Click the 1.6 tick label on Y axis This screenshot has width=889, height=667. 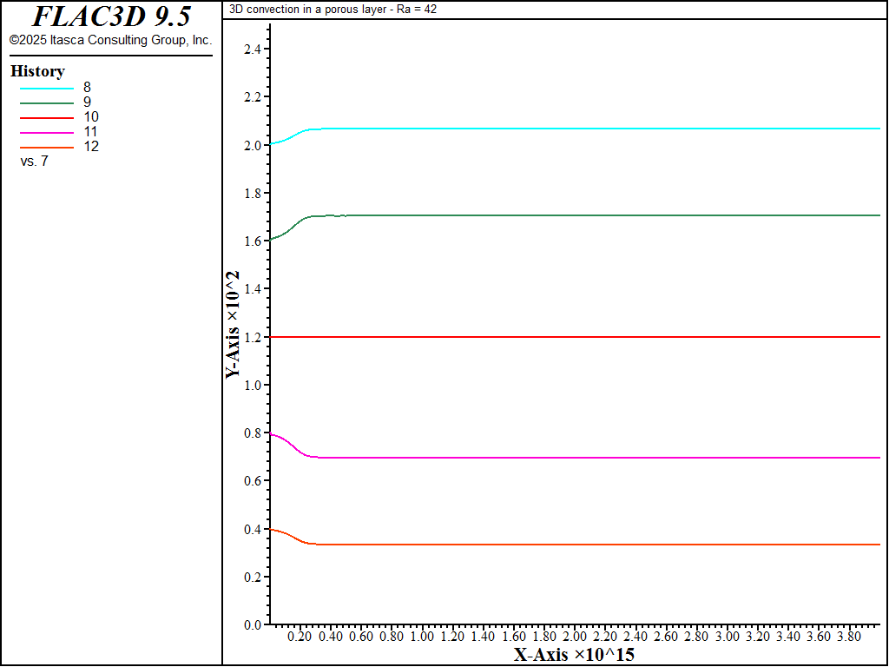(x=253, y=241)
